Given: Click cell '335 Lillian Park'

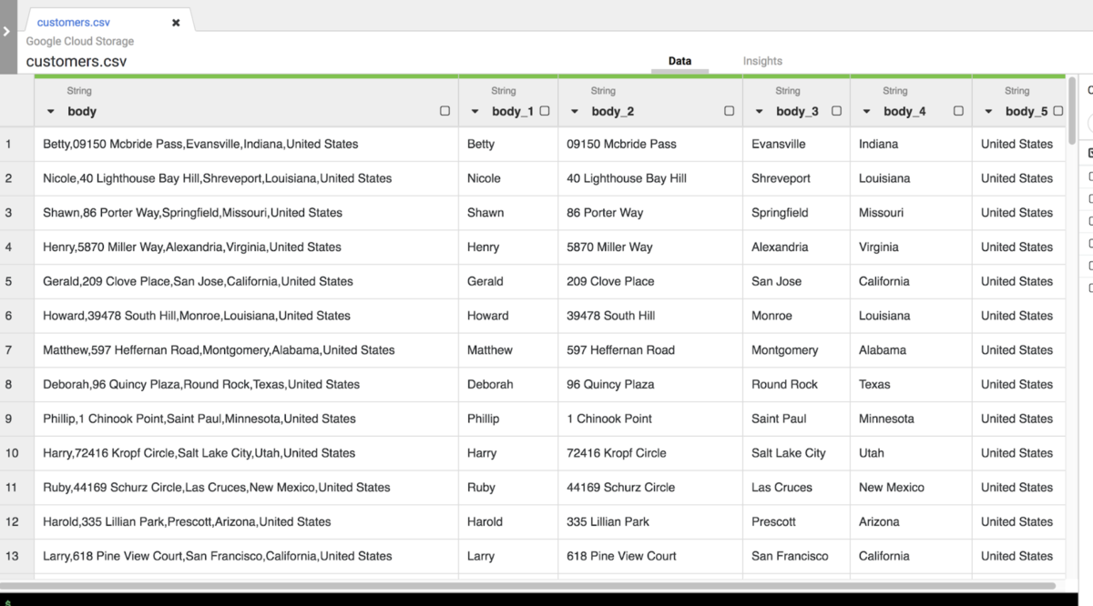Looking at the screenshot, I should 650,521.
